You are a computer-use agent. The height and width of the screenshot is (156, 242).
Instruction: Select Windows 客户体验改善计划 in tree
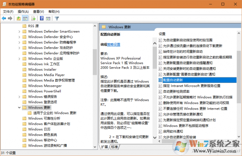[x=49, y=124]
